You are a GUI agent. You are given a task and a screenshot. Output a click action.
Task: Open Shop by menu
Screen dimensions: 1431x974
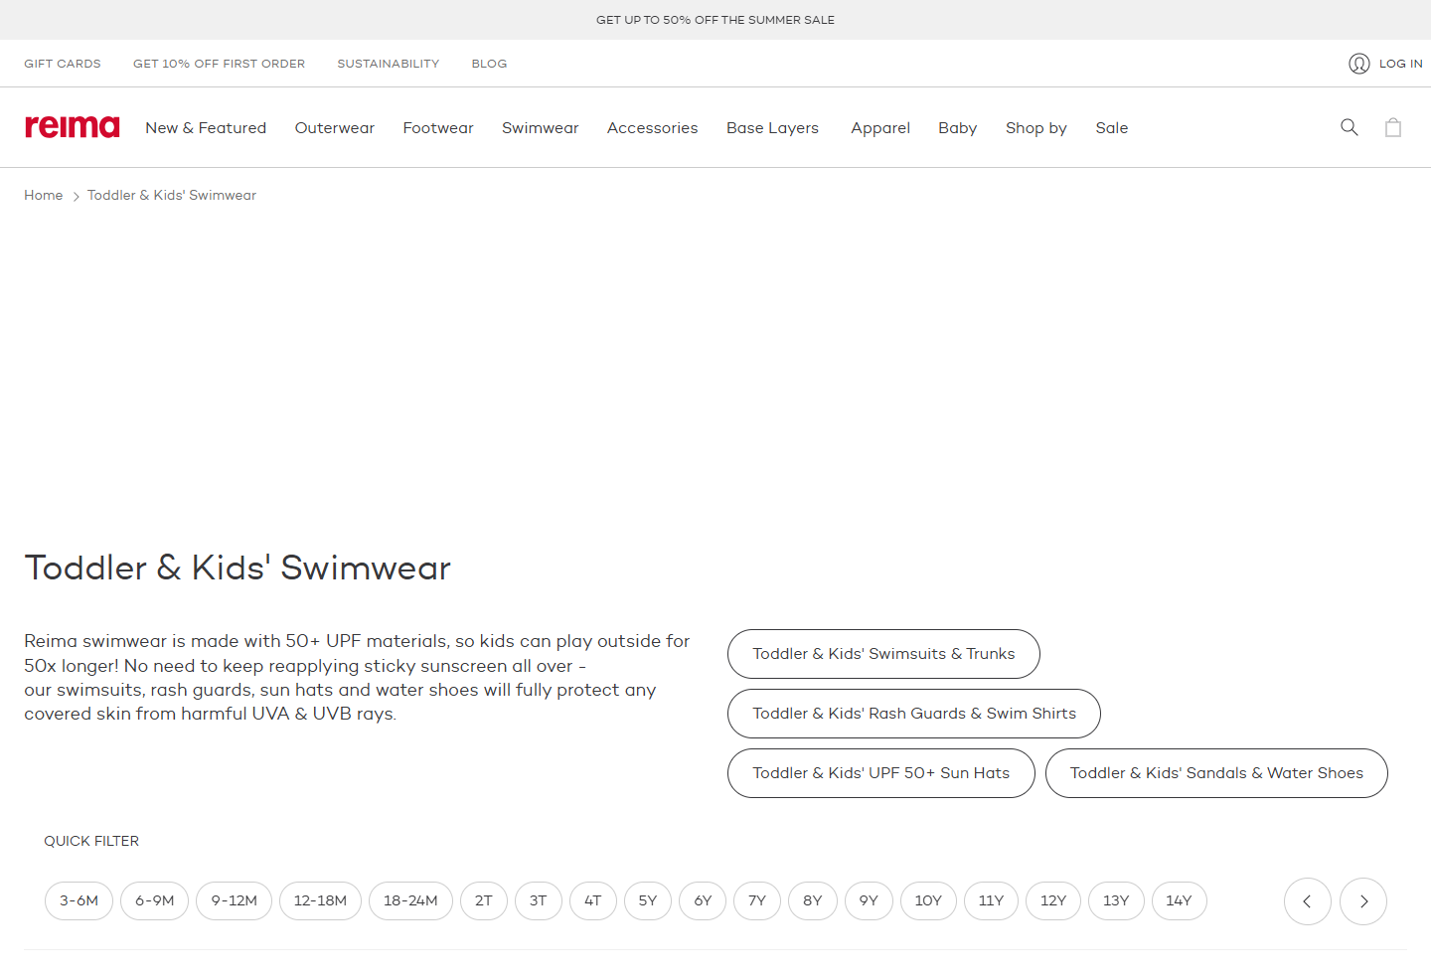click(x=1035, y=128)
